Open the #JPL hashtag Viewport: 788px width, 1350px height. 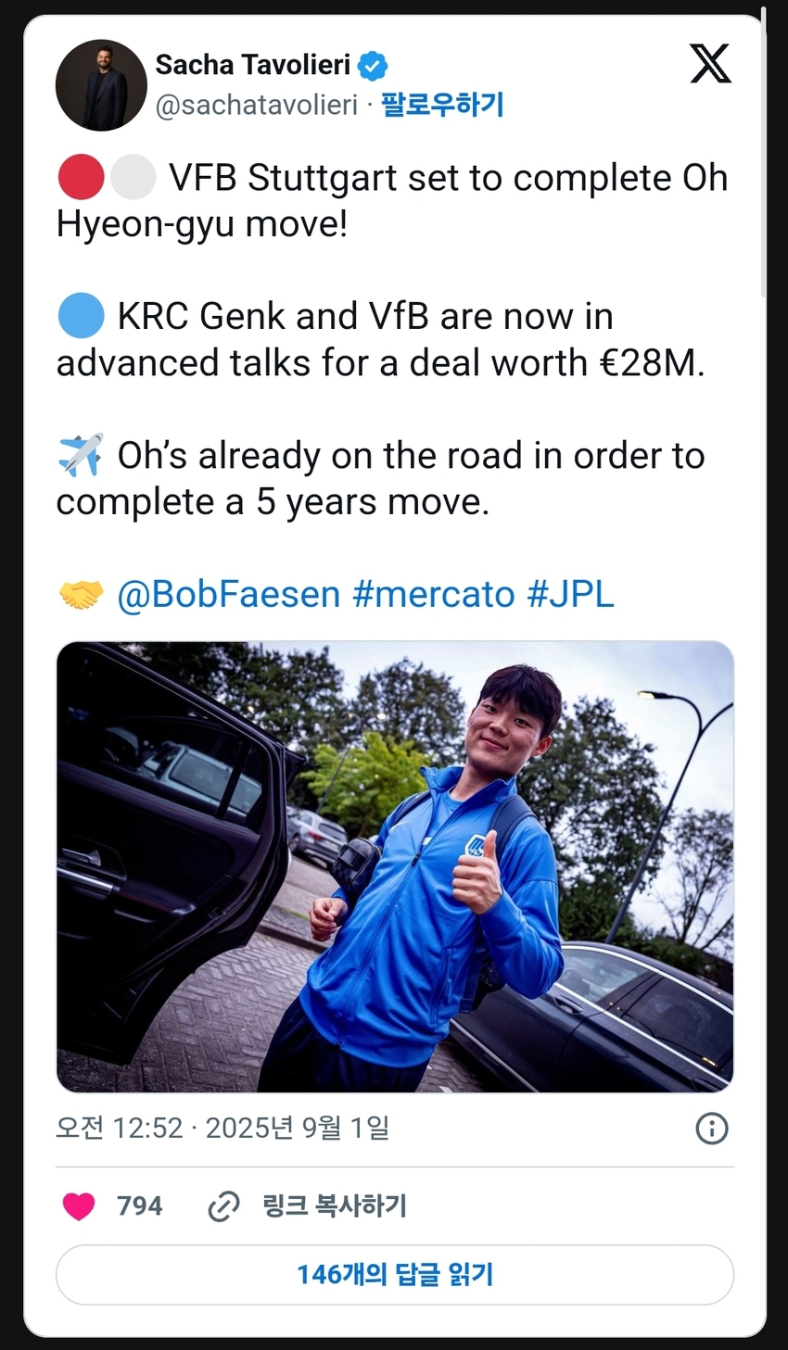pyautogui.click(x=570, y=594)
